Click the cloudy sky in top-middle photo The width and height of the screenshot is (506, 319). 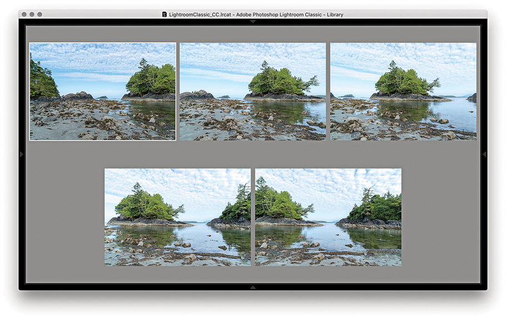click(x=222, y=56)
